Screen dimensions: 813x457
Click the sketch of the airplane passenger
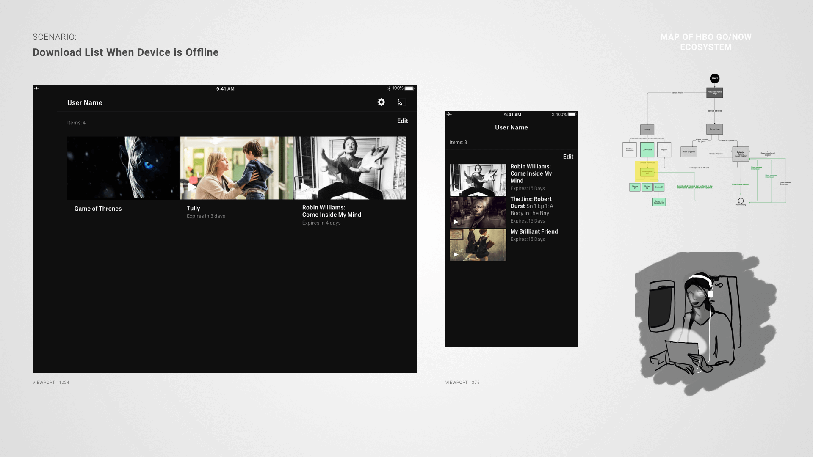(706, 324)
